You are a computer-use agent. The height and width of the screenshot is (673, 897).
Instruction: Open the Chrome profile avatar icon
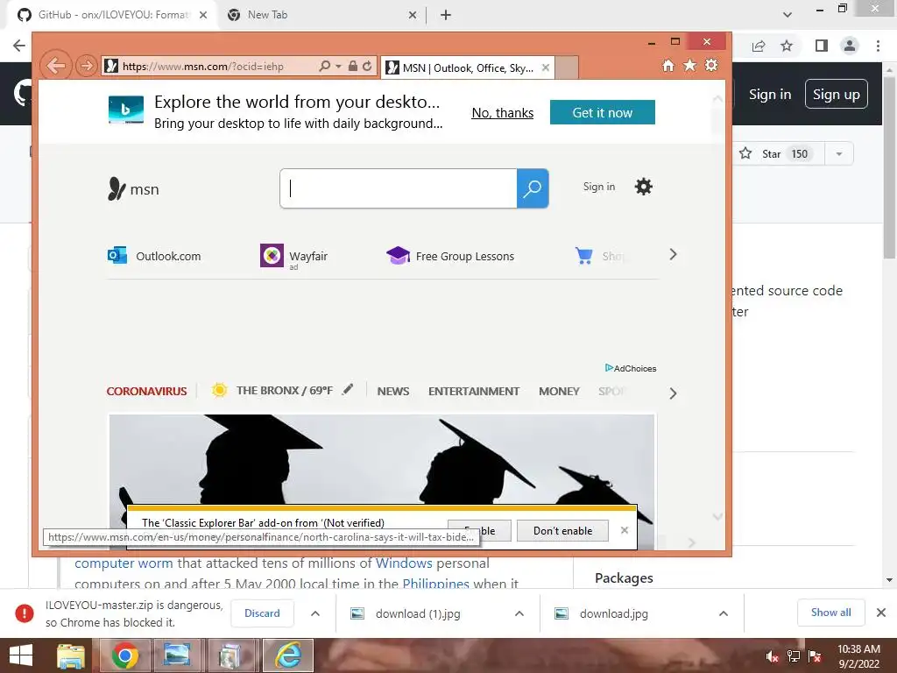(850, 46)
